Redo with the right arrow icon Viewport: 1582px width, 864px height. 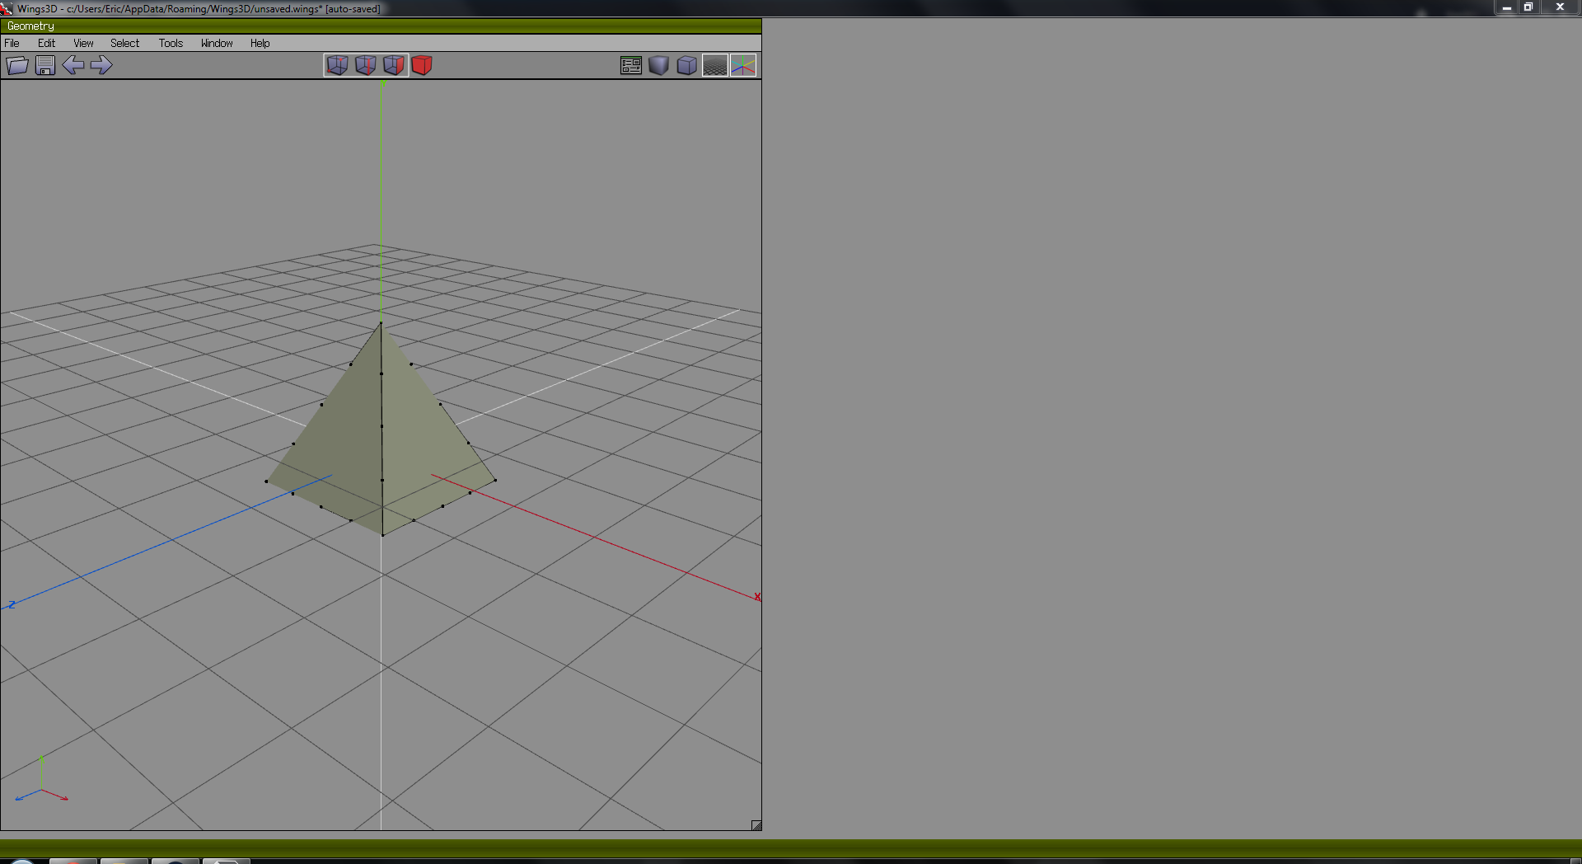tap(101, 65)
